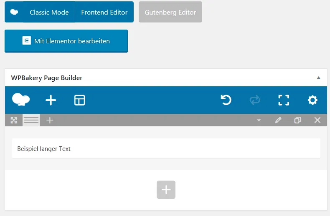Image resolution: width=330 pixels, height=216 pixels.
Task: Add column with row plus icon
Action: (x=50, y=120)
